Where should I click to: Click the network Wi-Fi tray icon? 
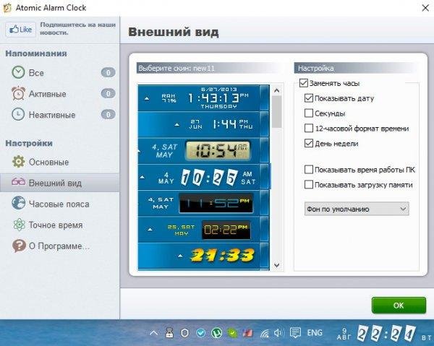(x=265, y=334)
